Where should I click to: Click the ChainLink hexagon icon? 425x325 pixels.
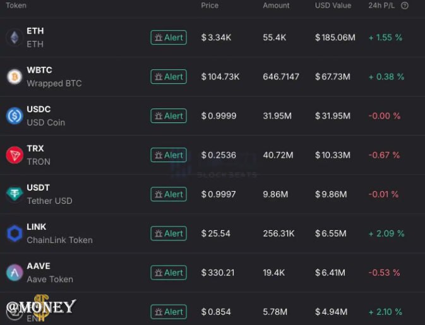pyautogui.click(x=15, y=233)
